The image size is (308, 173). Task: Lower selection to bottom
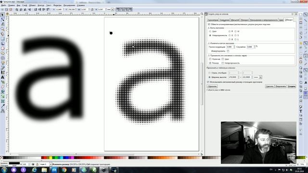point(35,10)
